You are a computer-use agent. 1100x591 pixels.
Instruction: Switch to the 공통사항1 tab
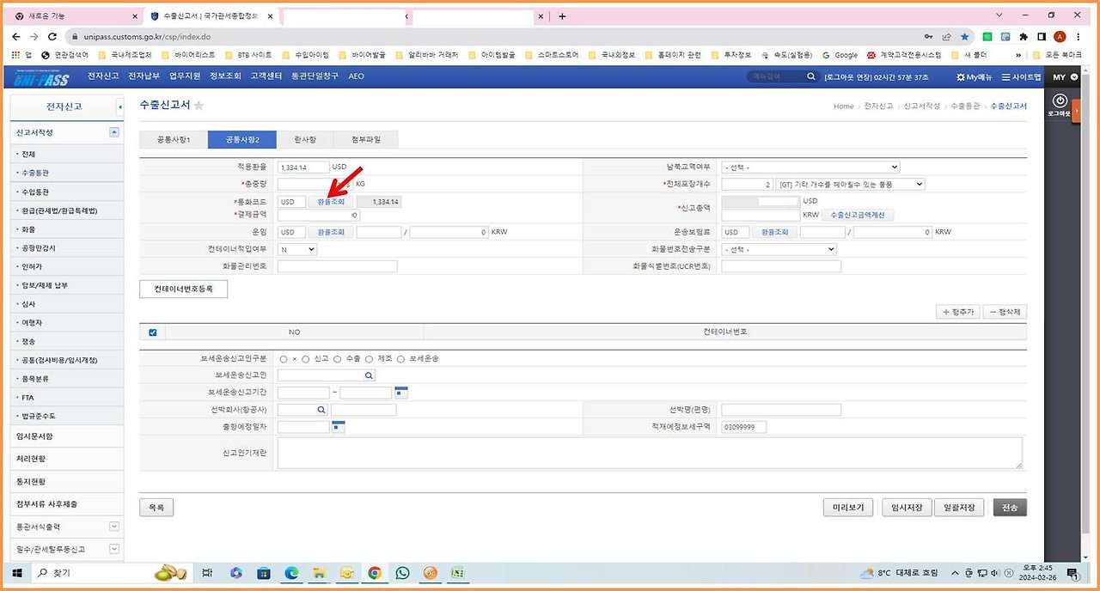(x=174, y=139)
